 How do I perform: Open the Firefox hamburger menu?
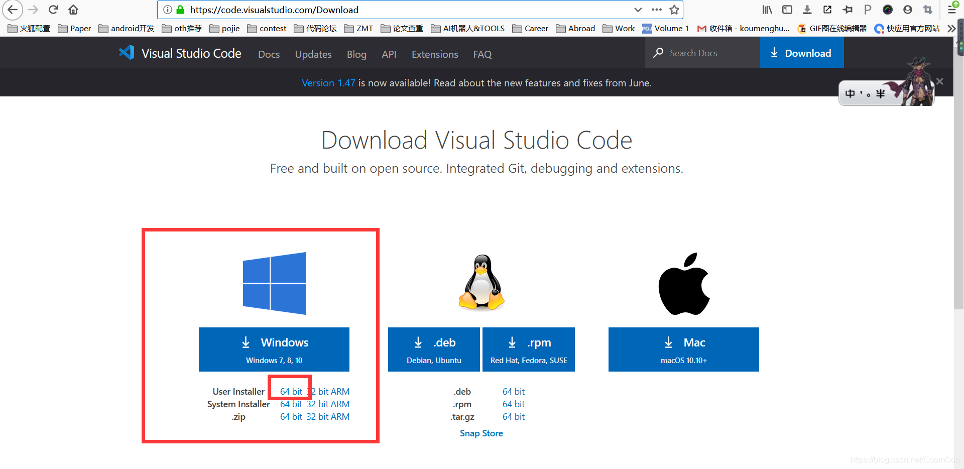[952, 10]
